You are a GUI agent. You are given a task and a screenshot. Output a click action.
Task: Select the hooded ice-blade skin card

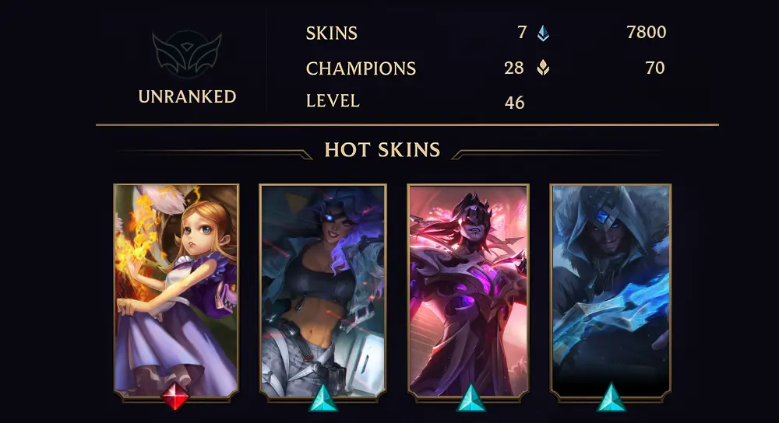coord(611,292)
